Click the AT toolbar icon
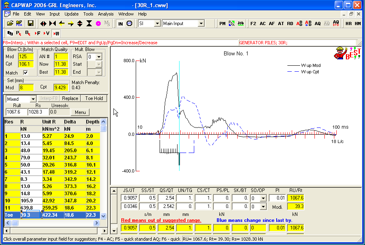The height and width of the screenshot is (245, 365). point(281,24)
